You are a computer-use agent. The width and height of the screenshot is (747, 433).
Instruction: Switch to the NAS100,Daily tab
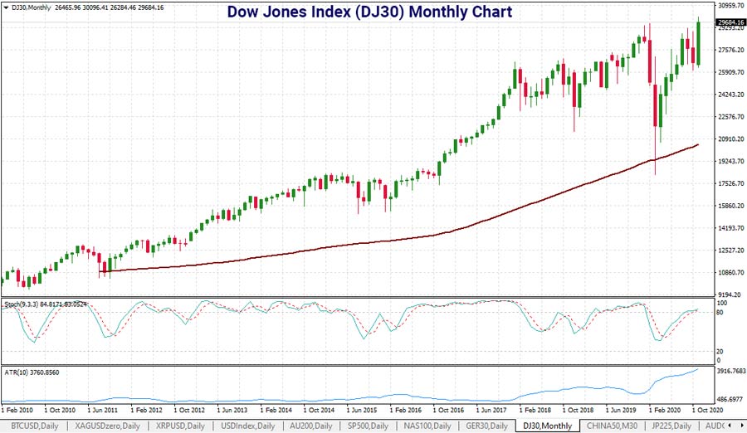(427, 426)
